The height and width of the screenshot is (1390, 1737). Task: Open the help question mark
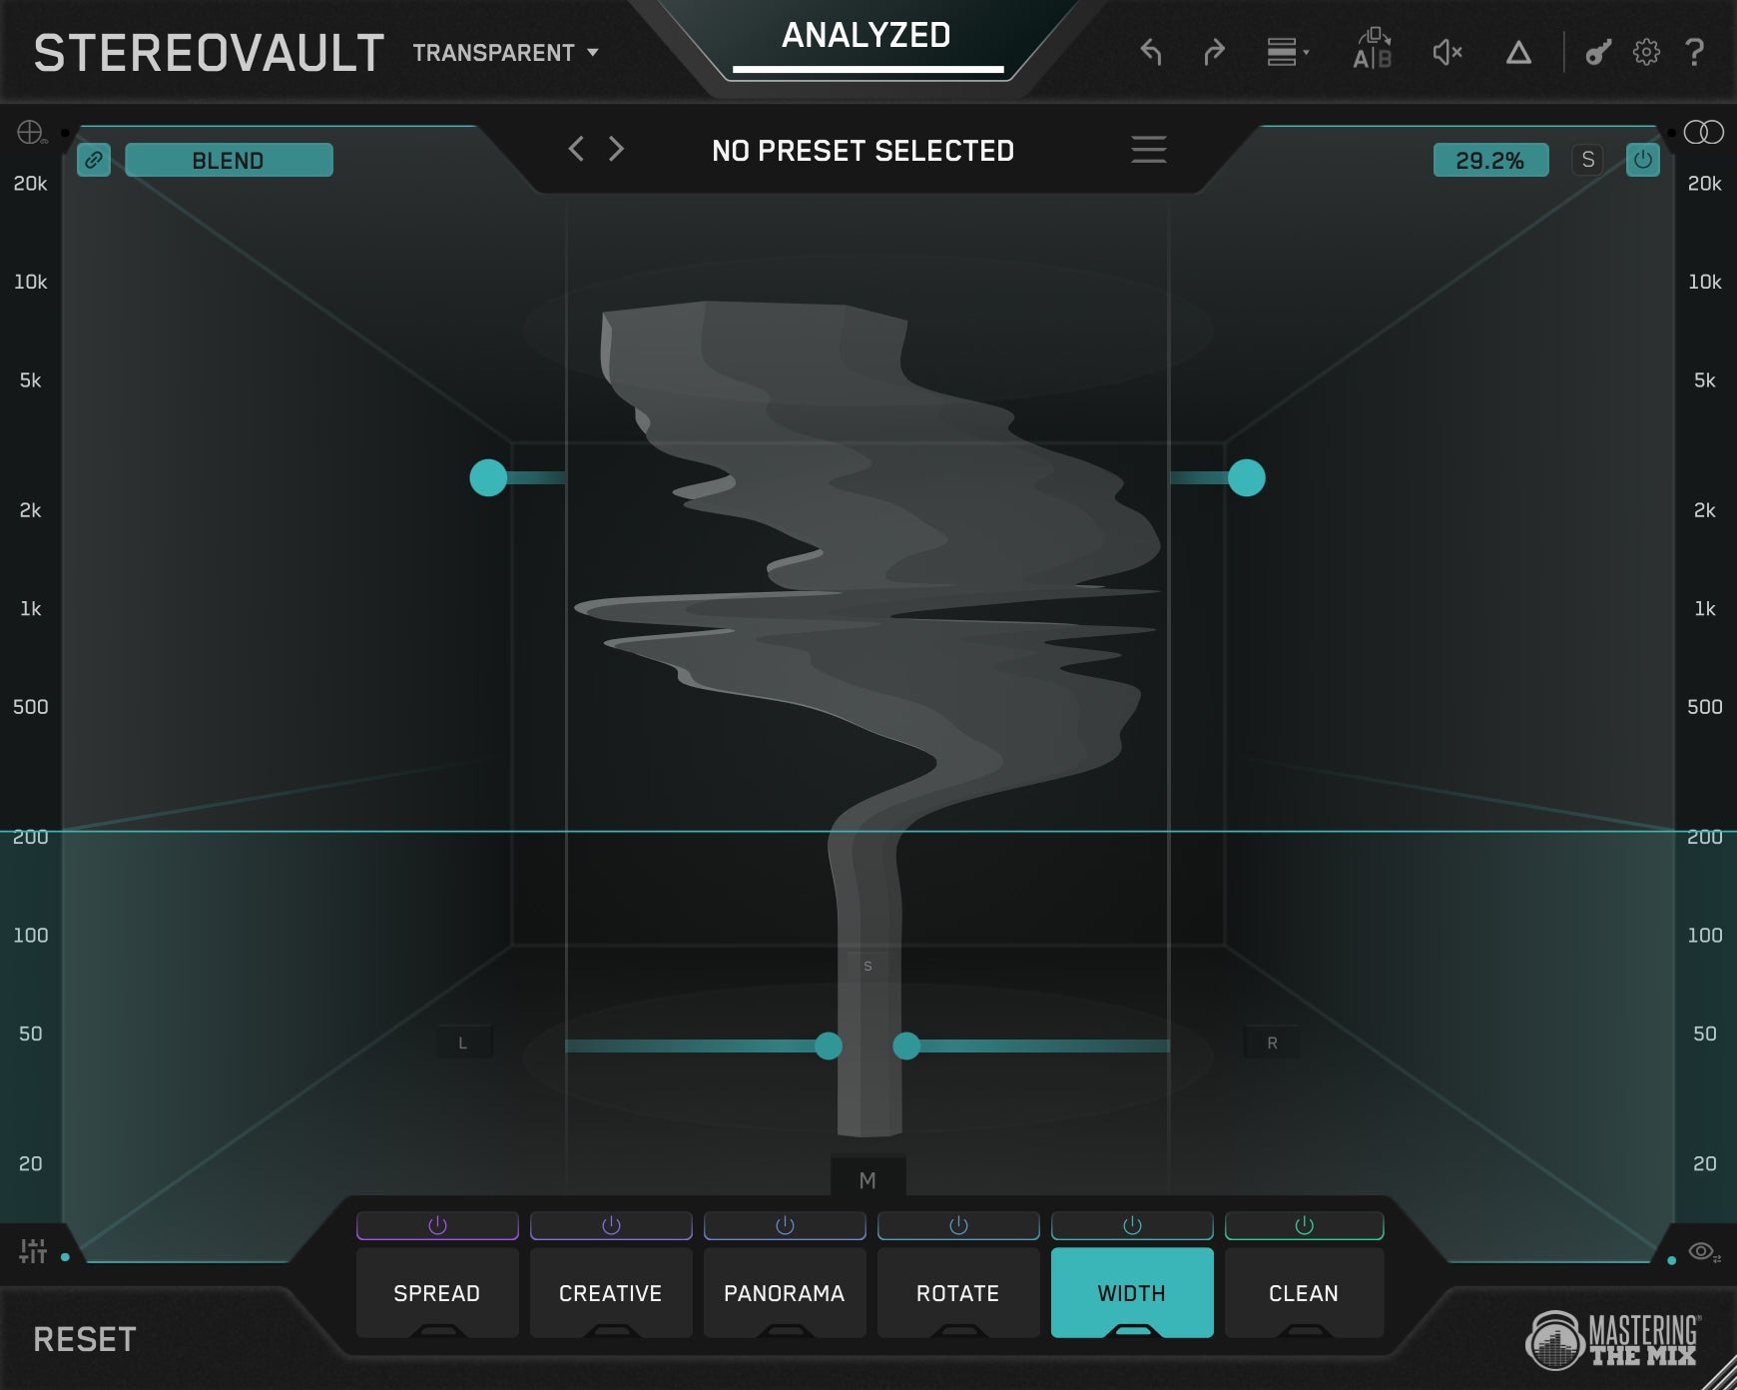coord(1694,52)
